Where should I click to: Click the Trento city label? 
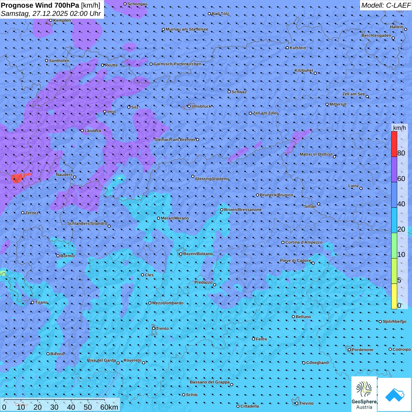(162, 328)
